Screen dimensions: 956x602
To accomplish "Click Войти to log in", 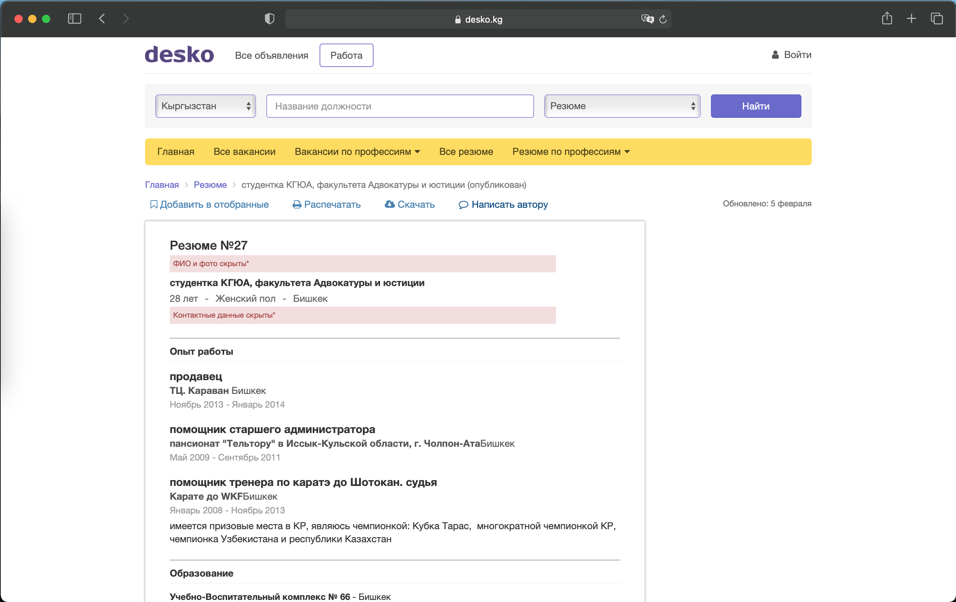I will point(797,55).
